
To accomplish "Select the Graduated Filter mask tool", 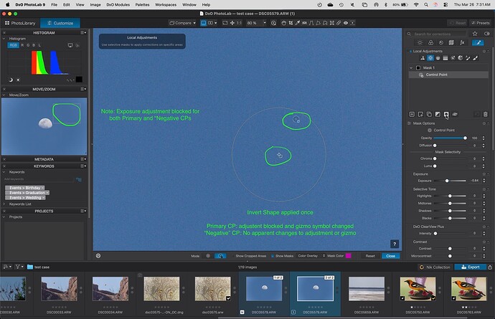I will tap(445, 58).
